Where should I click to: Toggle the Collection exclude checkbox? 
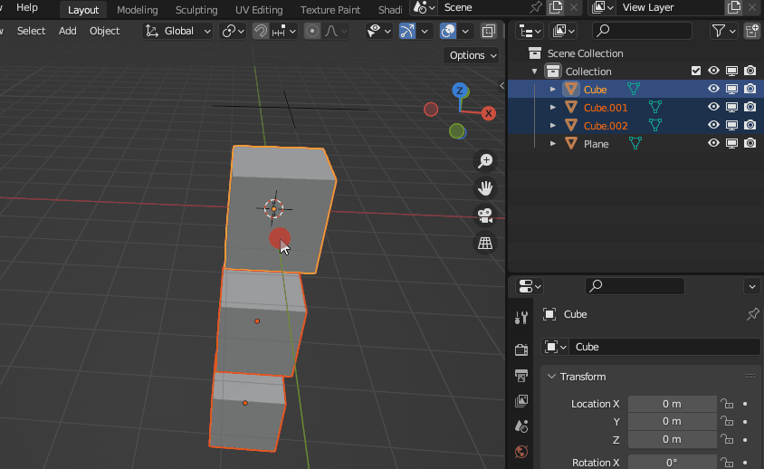(x=696, y=72)
